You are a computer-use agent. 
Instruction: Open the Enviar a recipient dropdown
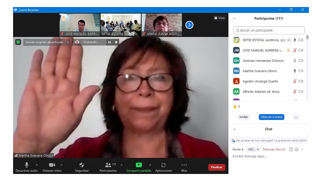pos(253,149)
